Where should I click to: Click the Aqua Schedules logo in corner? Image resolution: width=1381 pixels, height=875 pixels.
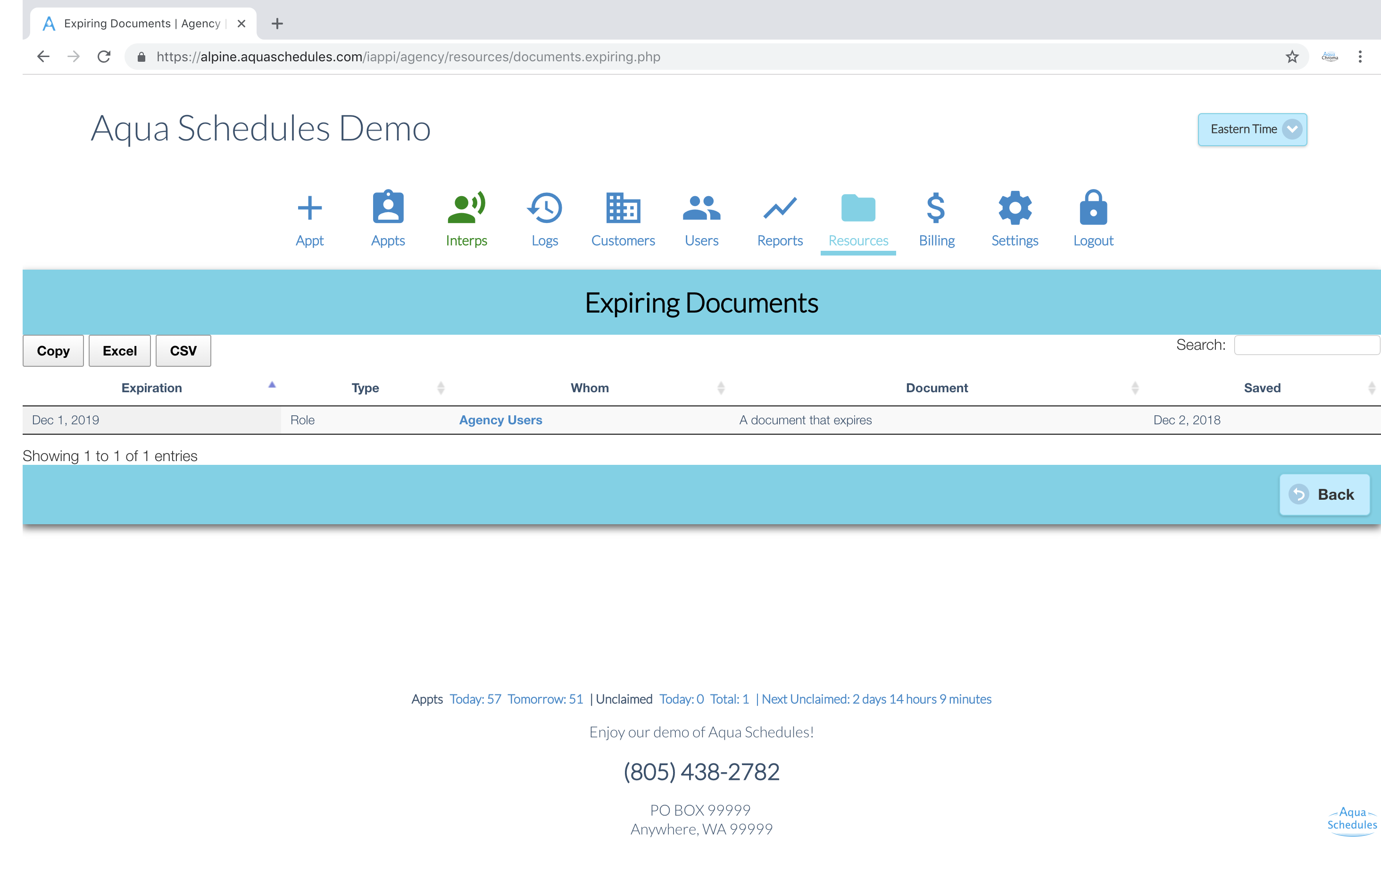click(1352, 821)
